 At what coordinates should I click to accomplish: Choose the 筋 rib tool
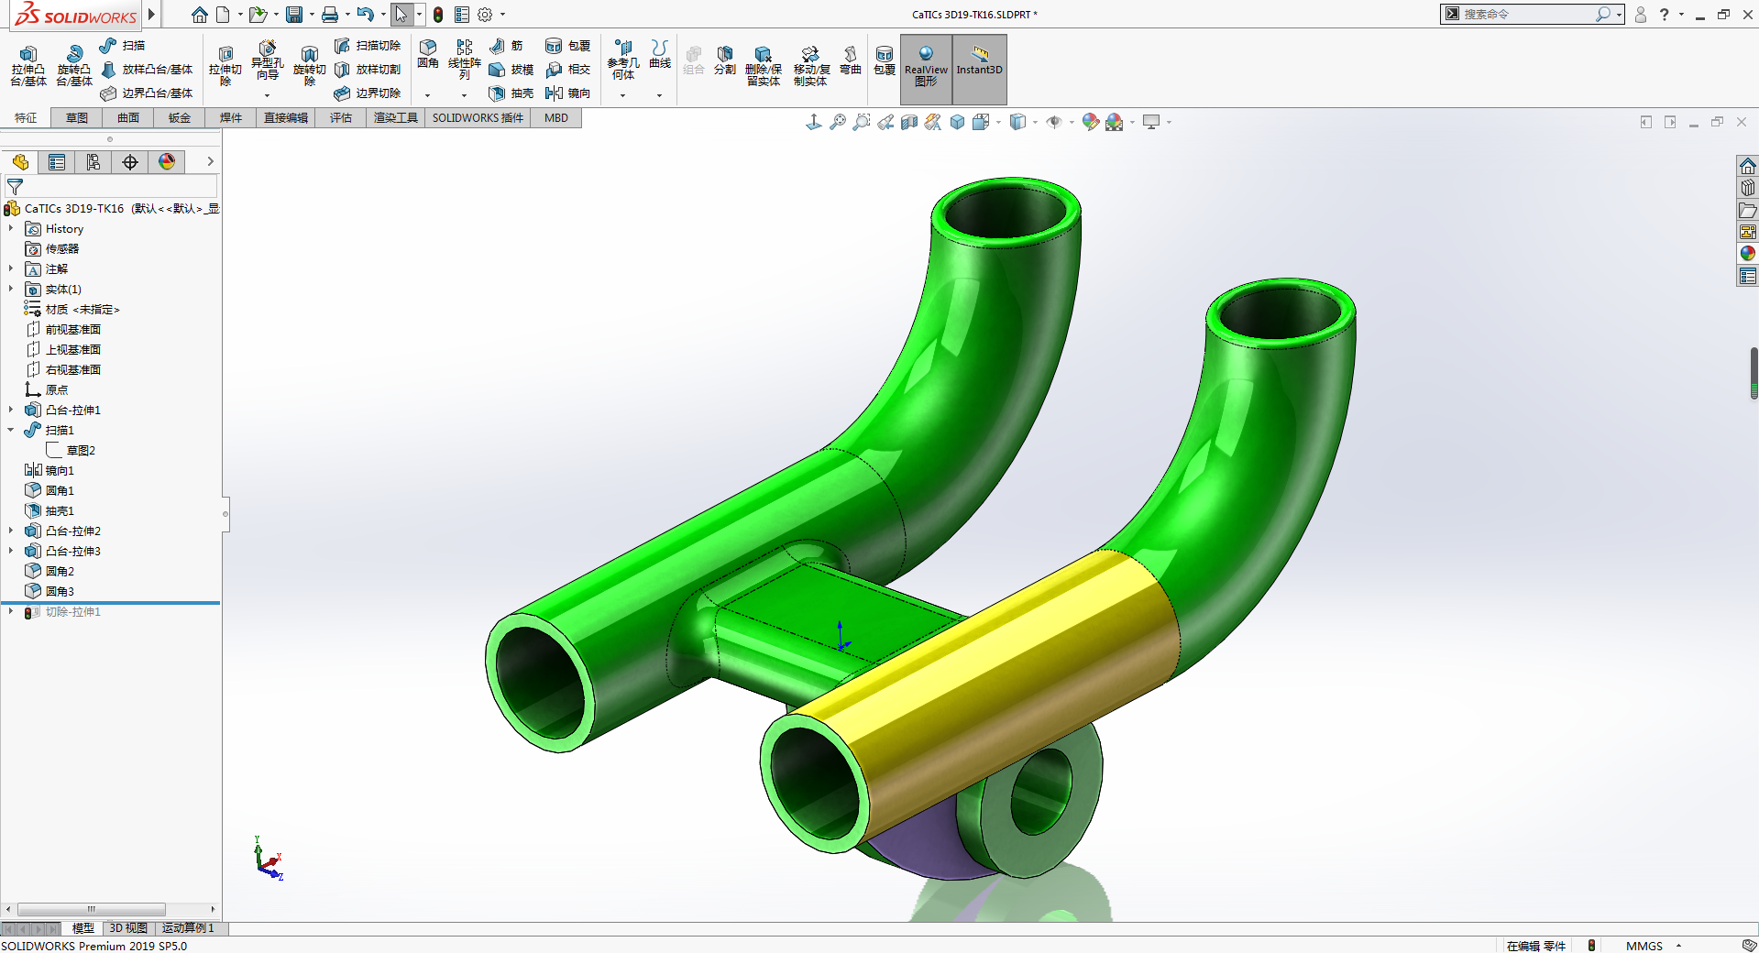click(506, 46)
